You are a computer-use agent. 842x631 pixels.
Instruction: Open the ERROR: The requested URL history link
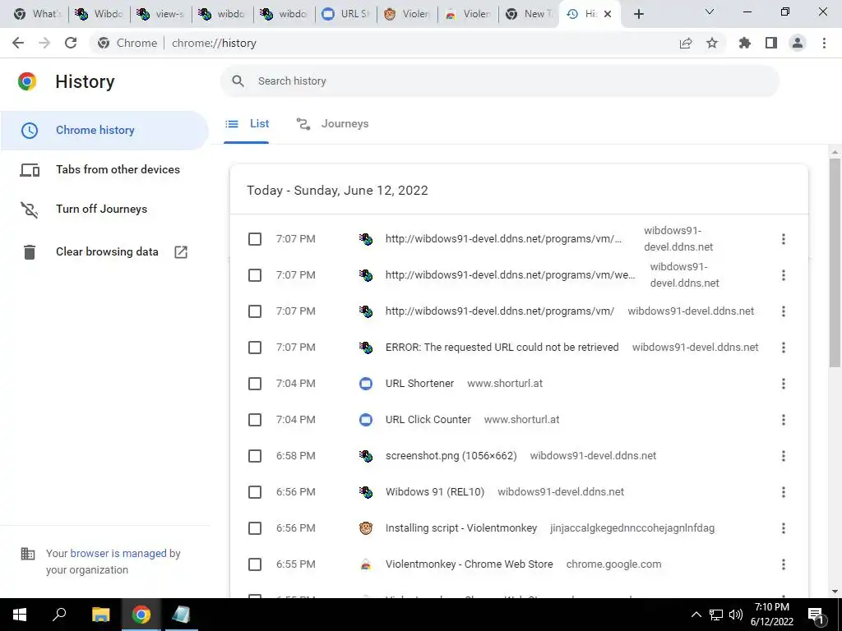pos(502,348)
